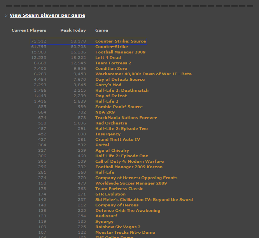The image size is (259, 238).
Task: Open the TrackMania Nations Forever link
Action: tap(126, 118)
